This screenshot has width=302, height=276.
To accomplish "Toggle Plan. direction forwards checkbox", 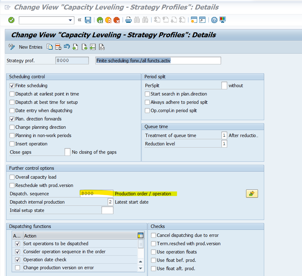I will (12, 119).
